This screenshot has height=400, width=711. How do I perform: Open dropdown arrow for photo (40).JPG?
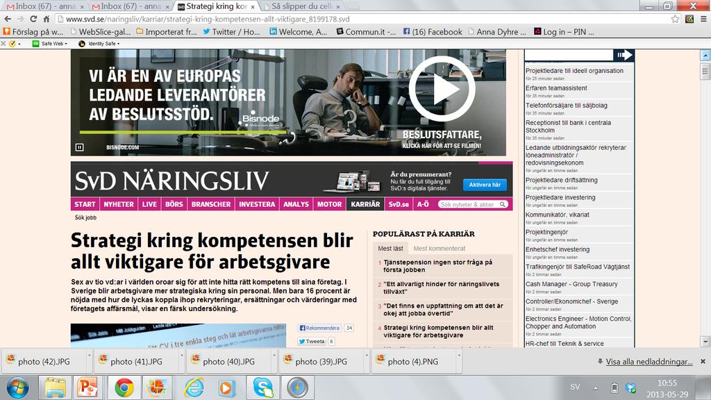274,356
